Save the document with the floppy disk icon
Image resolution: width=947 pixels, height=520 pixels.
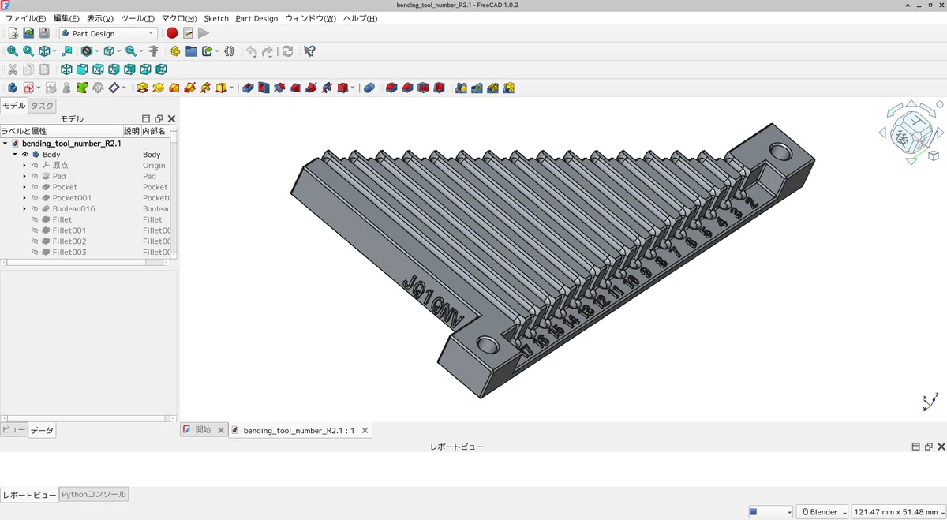click(44, 33)
